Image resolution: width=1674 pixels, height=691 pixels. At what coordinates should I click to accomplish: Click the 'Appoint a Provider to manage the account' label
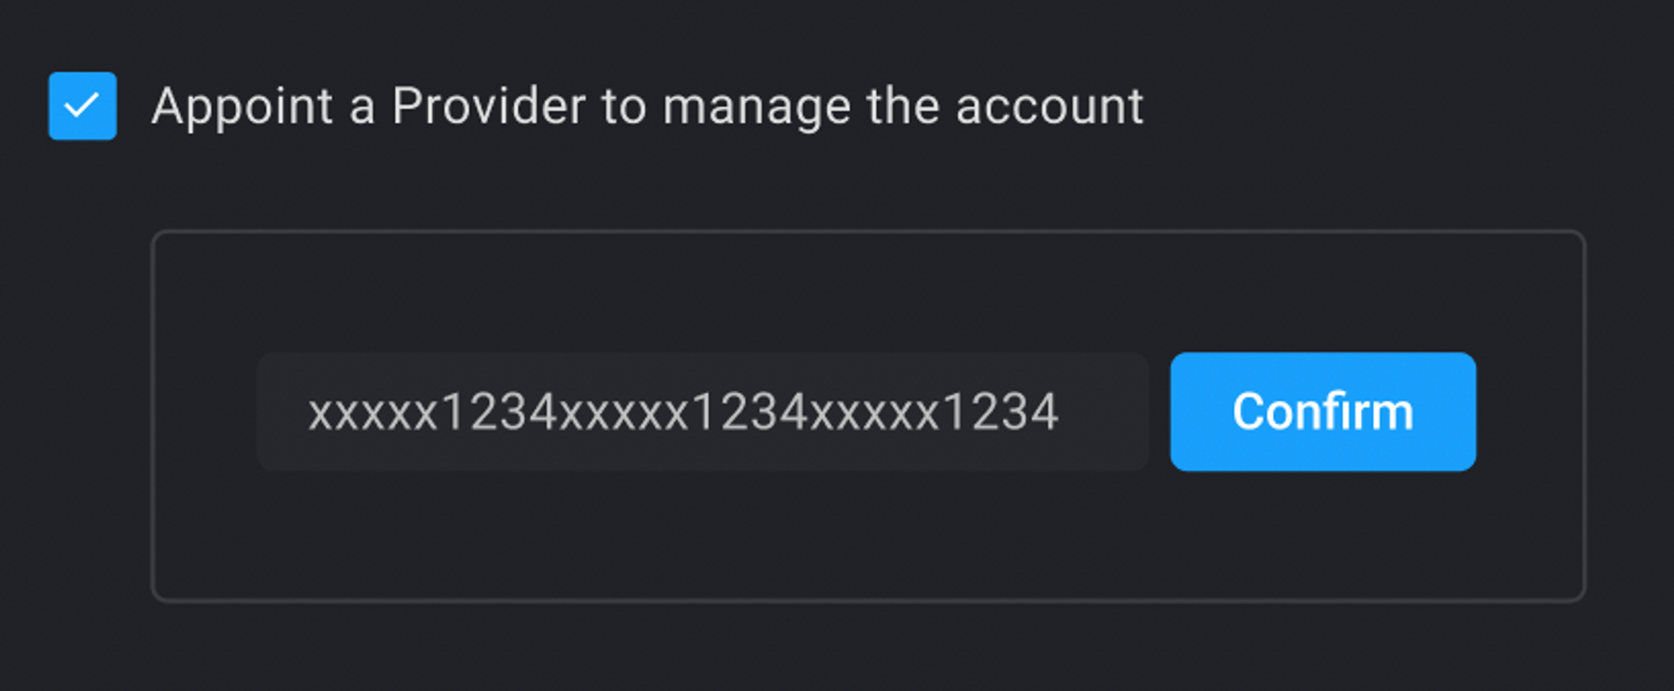(x=647, y=107)
